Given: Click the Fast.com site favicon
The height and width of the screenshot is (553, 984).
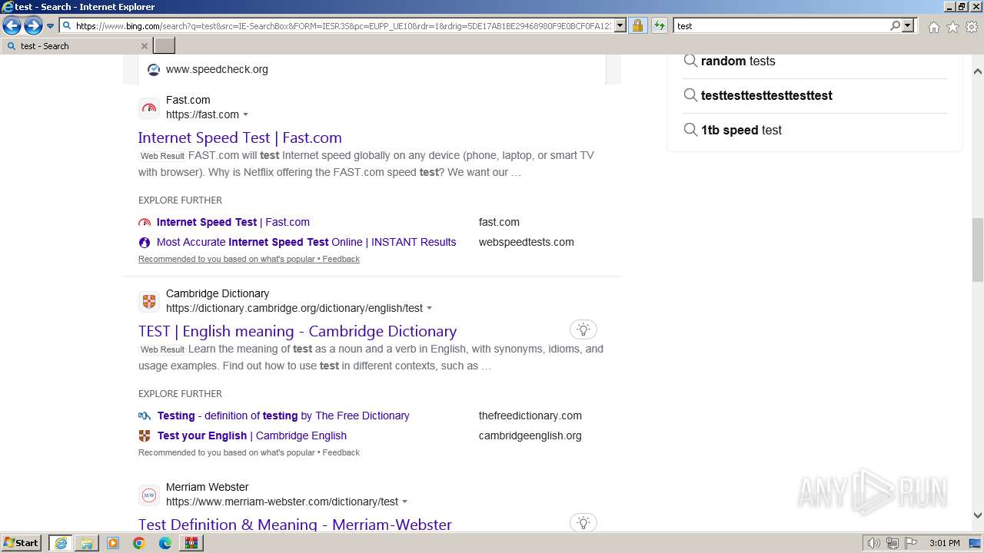Looking at the screenshot, I should [149, 108].
